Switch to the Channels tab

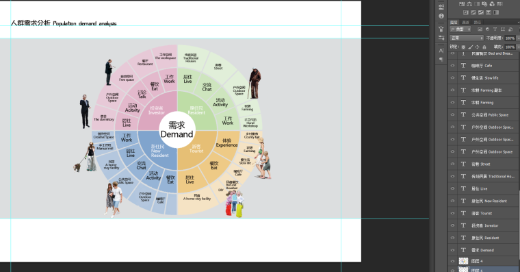(466, 22)
